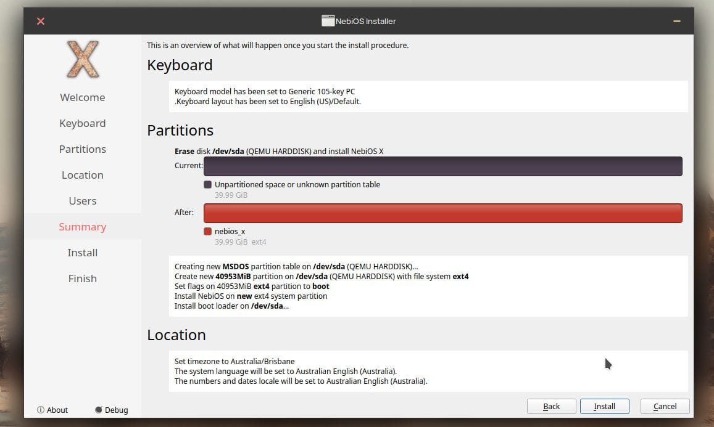Click the Debug bug icon

(99, 410)
